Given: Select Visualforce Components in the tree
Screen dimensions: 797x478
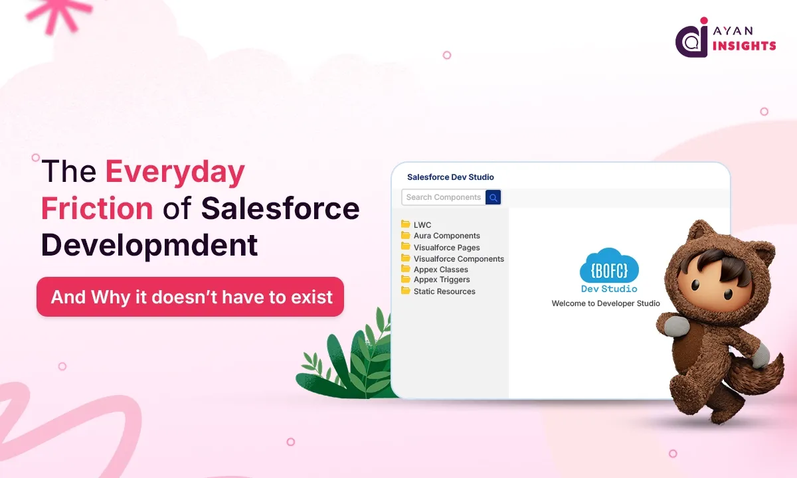Looking at the screenshot, I should click(x=459, y=259).
